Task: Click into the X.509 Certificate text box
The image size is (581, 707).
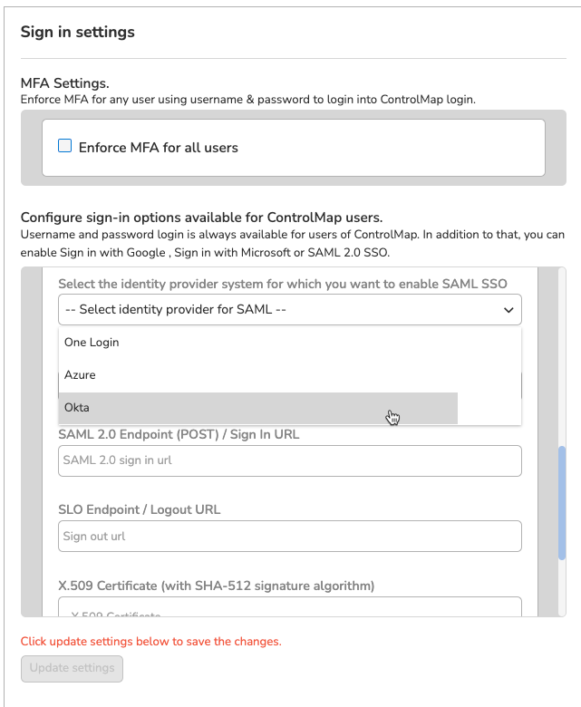Action: (x=290, y=607)
